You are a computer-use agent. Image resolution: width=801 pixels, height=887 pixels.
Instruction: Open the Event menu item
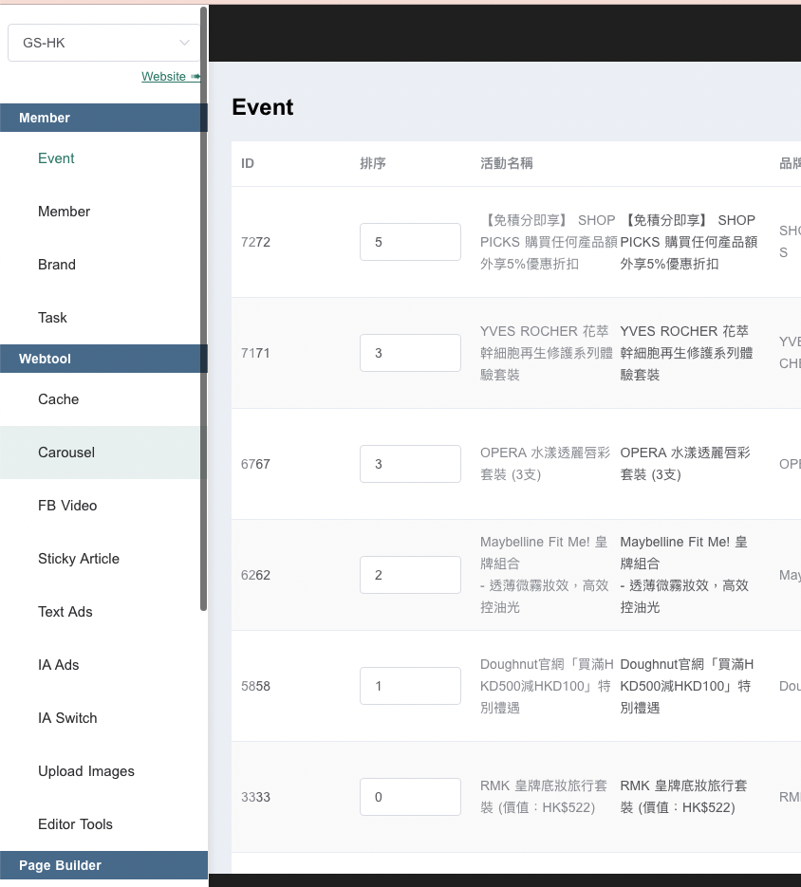(x=56, y=158)
